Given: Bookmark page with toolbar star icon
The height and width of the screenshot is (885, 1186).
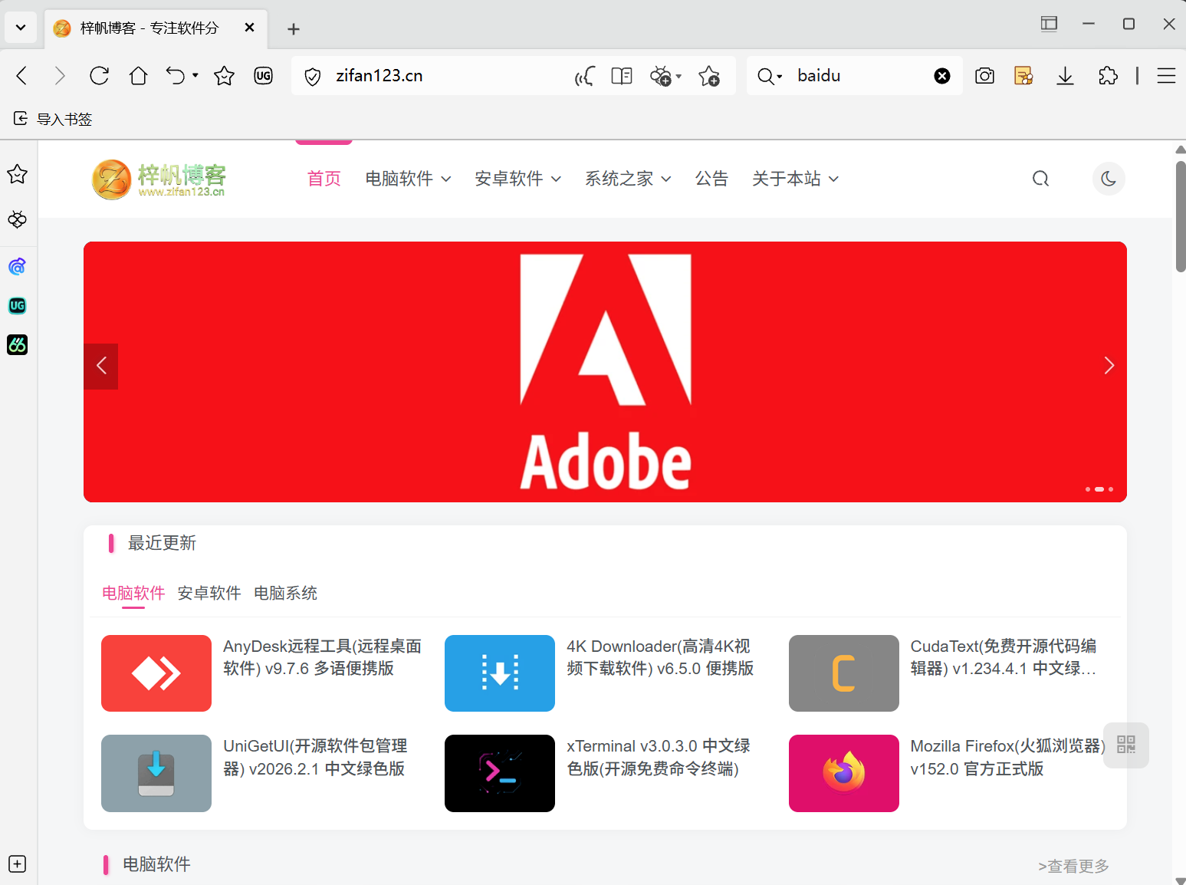Looking at the screenshot, I should (224, 75).
